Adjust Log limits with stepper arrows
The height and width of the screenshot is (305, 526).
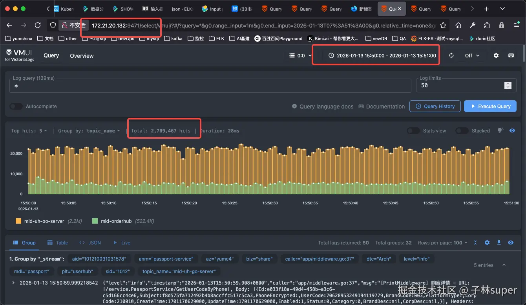[x=508, y=85]
